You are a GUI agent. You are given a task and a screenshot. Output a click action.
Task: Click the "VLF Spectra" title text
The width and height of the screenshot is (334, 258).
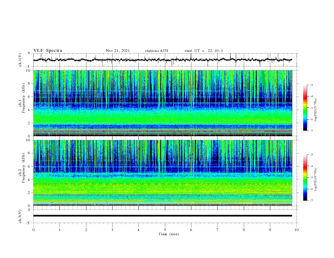point(48,51)
